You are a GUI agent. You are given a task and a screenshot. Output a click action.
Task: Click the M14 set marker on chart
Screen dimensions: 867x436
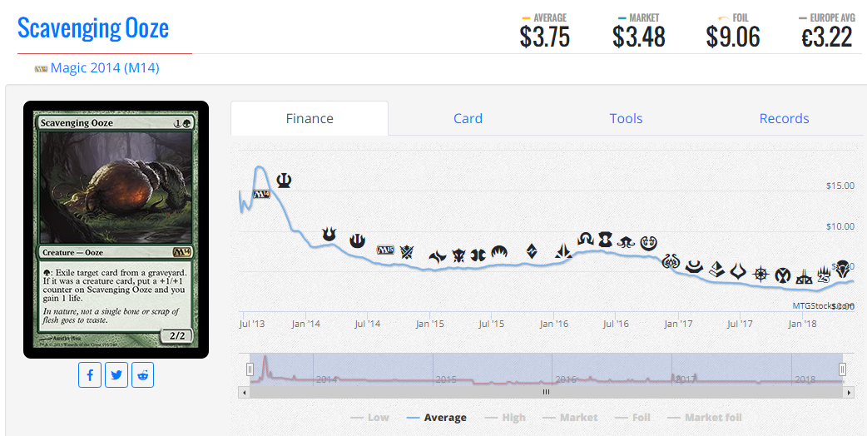tap(261, 194)
